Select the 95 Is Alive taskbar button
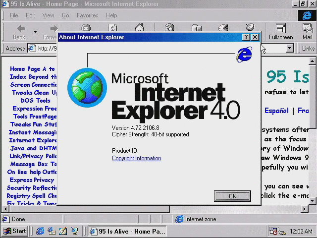 (x=127, y=231)
